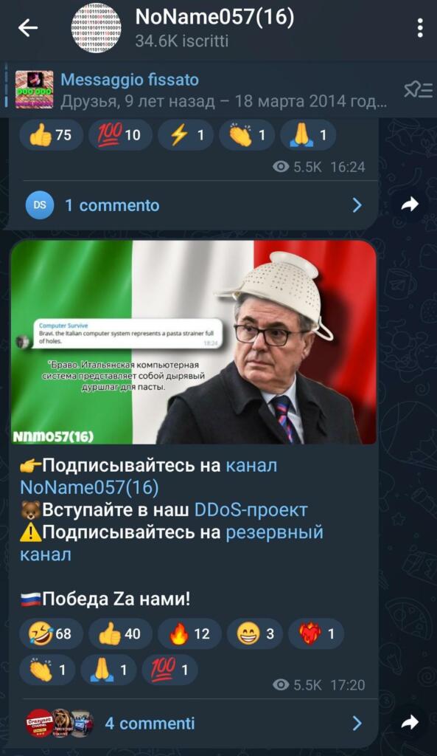Toggle the 100 reaction with 10
The height and width of the screenshot is (756, 437).
click(x=120, y=135)
